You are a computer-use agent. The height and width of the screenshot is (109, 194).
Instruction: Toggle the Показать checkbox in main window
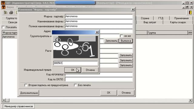(x=3, y=27)
